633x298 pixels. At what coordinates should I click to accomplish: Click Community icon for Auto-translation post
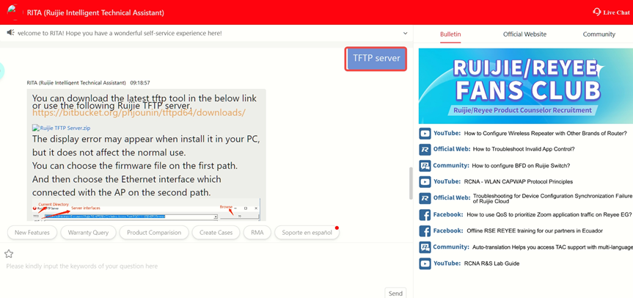pos(425,247)
